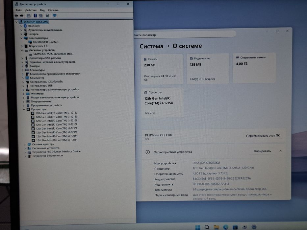Select Контроллеры запоминающих устройств row

[55, 90]
